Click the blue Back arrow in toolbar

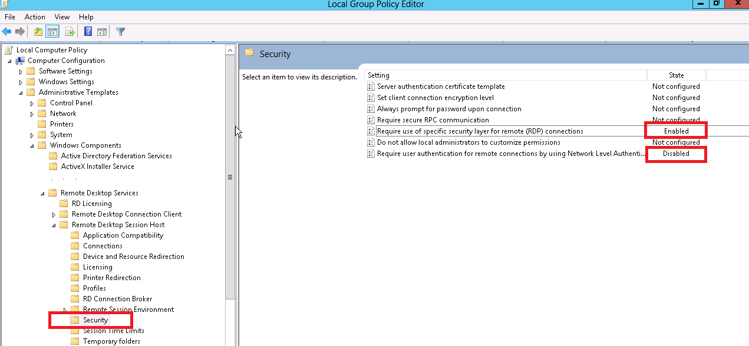tap(7, 32)
